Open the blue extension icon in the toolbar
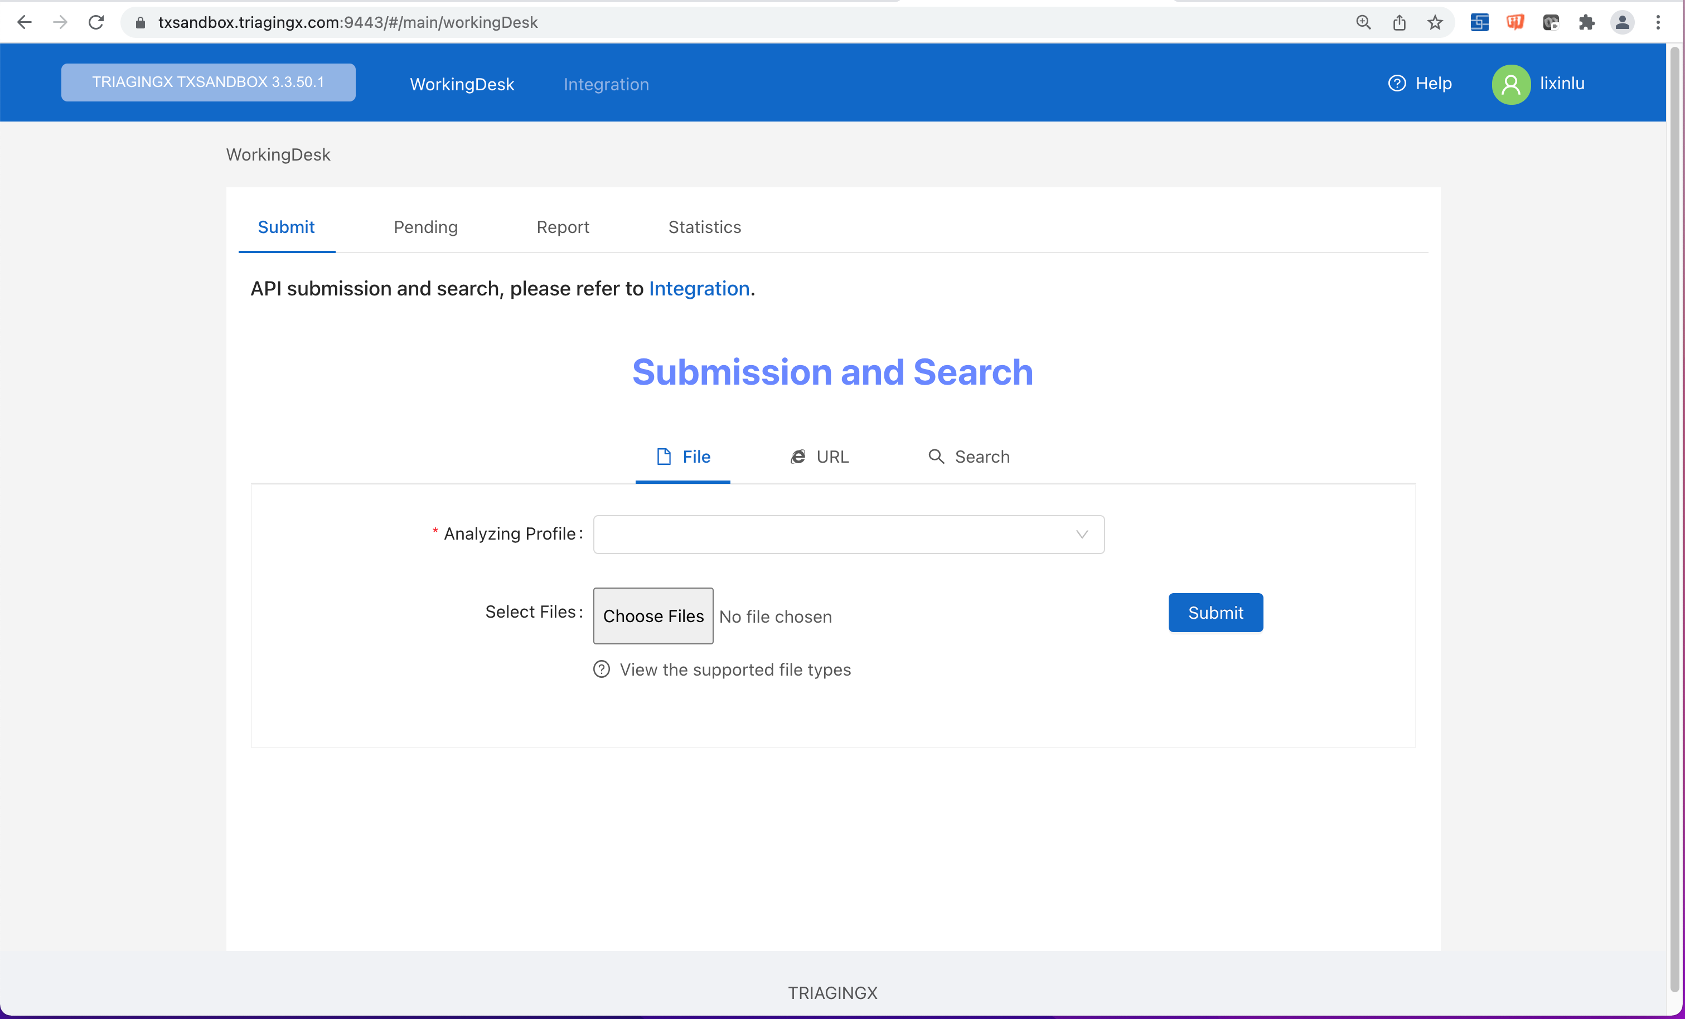Image resolution: width=1685 pixels, height=1019 pixels. pyautogui.click(x=1479, y=22)
